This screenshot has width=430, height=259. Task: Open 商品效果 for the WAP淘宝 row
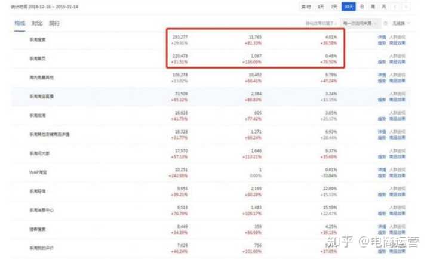click(397, 175)
